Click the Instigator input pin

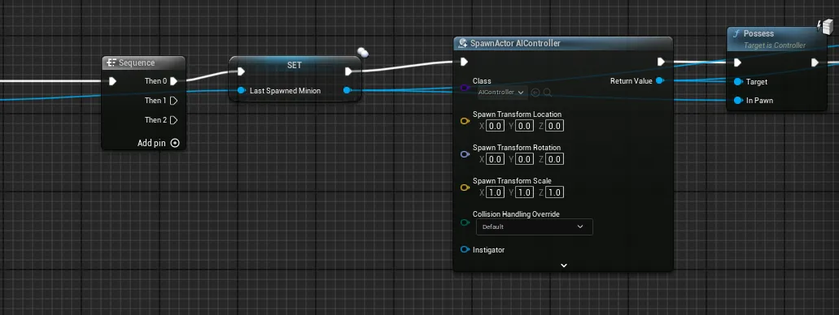[x=465, y=250]
